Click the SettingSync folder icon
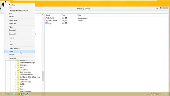170x96 pixels. (18, 65)
